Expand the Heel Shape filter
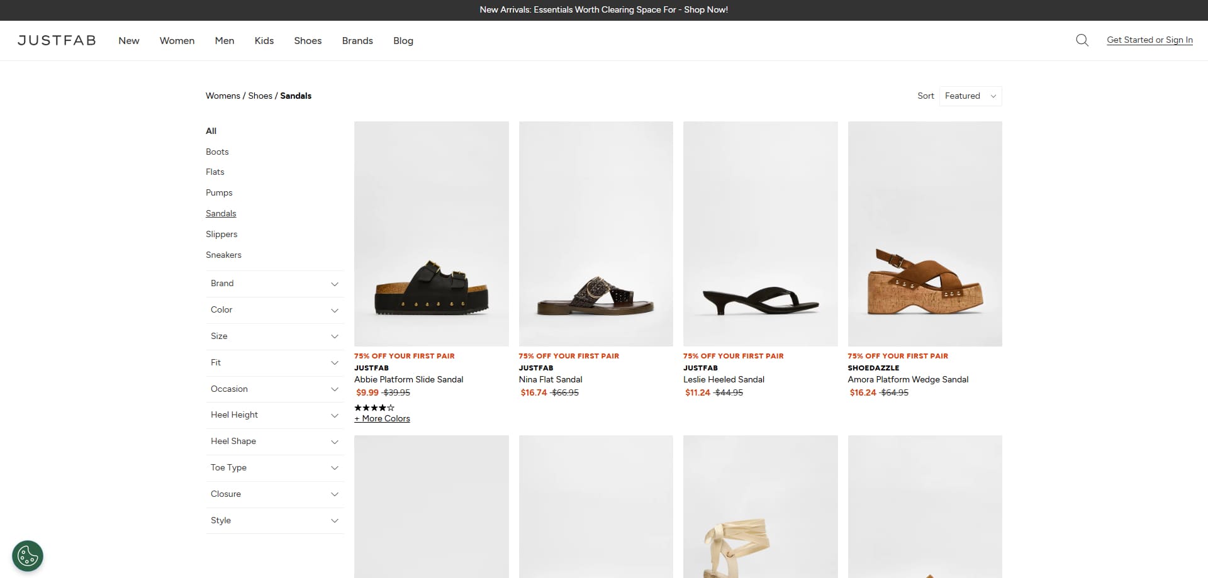The width and height of the screenshot is (1208, 578). click(x=275, y=442)
